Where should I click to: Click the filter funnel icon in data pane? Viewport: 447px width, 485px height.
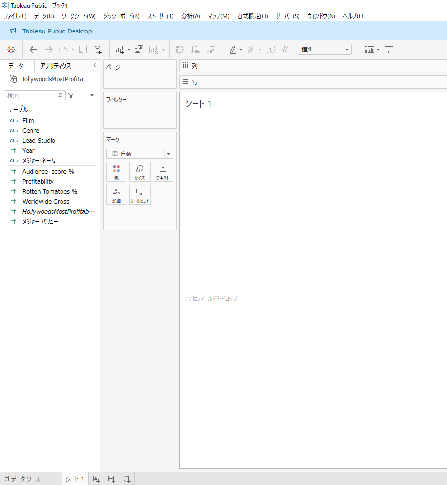71,95
